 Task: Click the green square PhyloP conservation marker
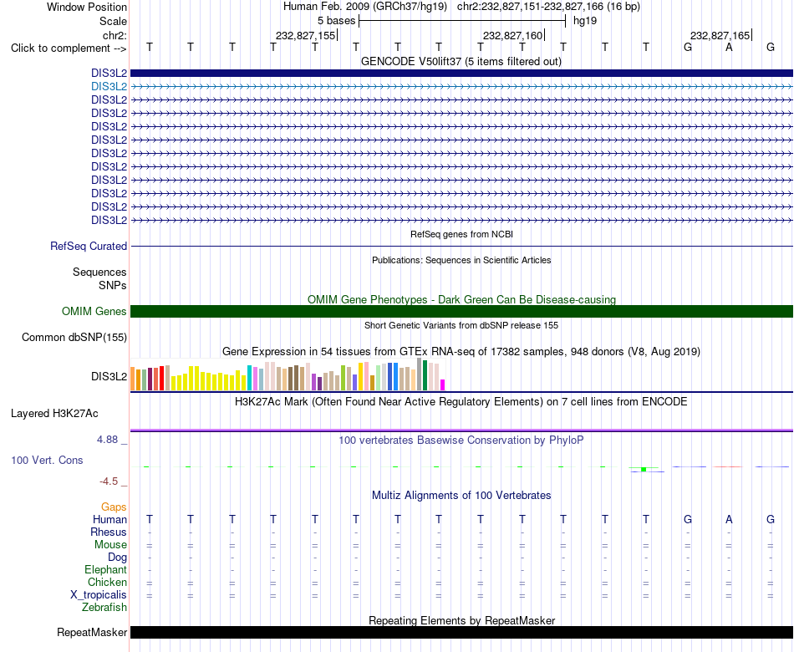(644, 470)
